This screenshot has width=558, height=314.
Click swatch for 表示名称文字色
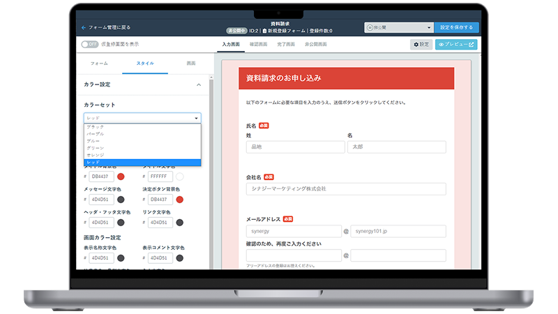[x=121, y=258]
